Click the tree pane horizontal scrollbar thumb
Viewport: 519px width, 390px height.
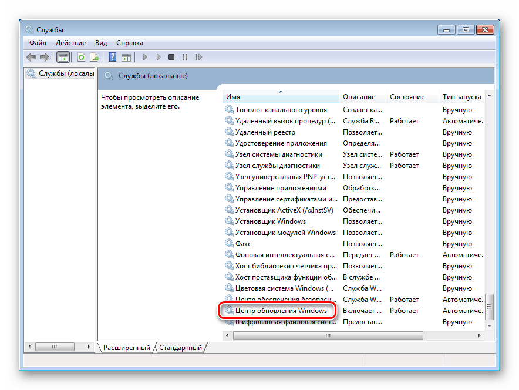click(x=55, y=347)
